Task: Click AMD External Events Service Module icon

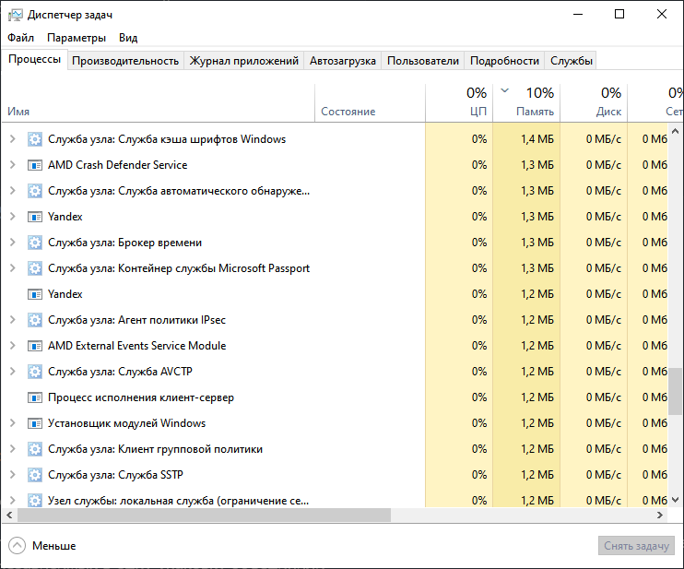Action: [x=35, y=346]
